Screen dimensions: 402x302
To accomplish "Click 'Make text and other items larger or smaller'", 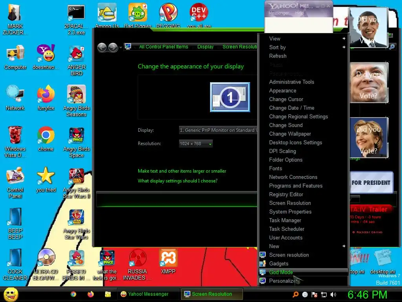I will [182, 171].
